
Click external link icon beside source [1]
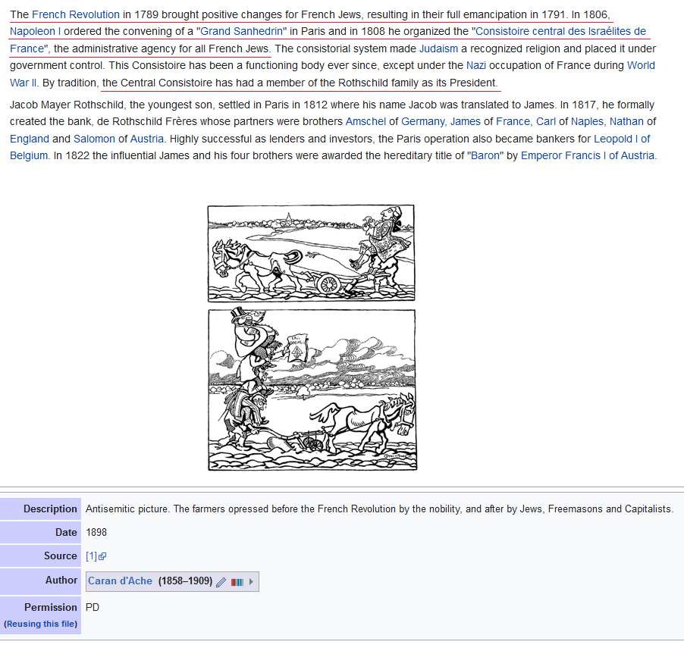[102, 556]
